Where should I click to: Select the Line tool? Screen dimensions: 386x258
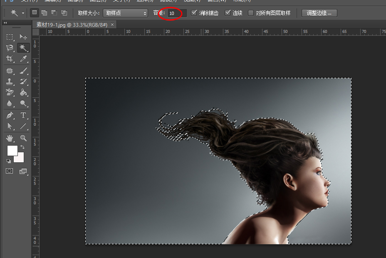coord(23,126)
